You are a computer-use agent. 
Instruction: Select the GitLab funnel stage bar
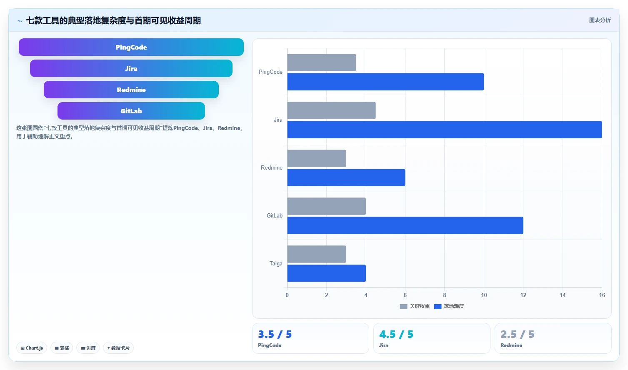(x=131, y=111)
